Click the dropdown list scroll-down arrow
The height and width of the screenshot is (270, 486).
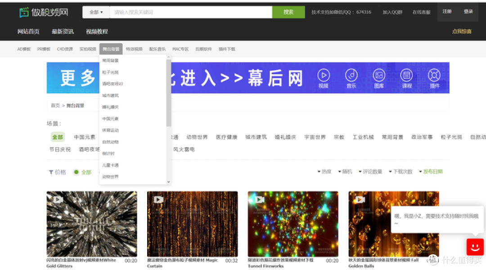[169, 182]
